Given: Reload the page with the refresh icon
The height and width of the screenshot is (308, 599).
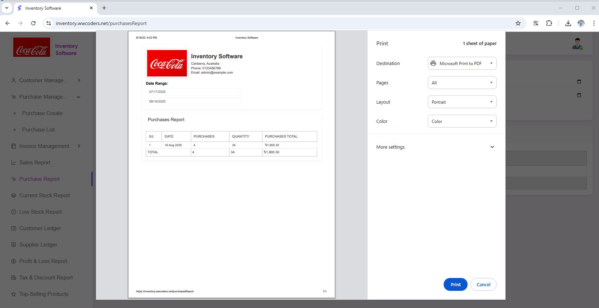Looking at the screenshot, I should (33, 23).
